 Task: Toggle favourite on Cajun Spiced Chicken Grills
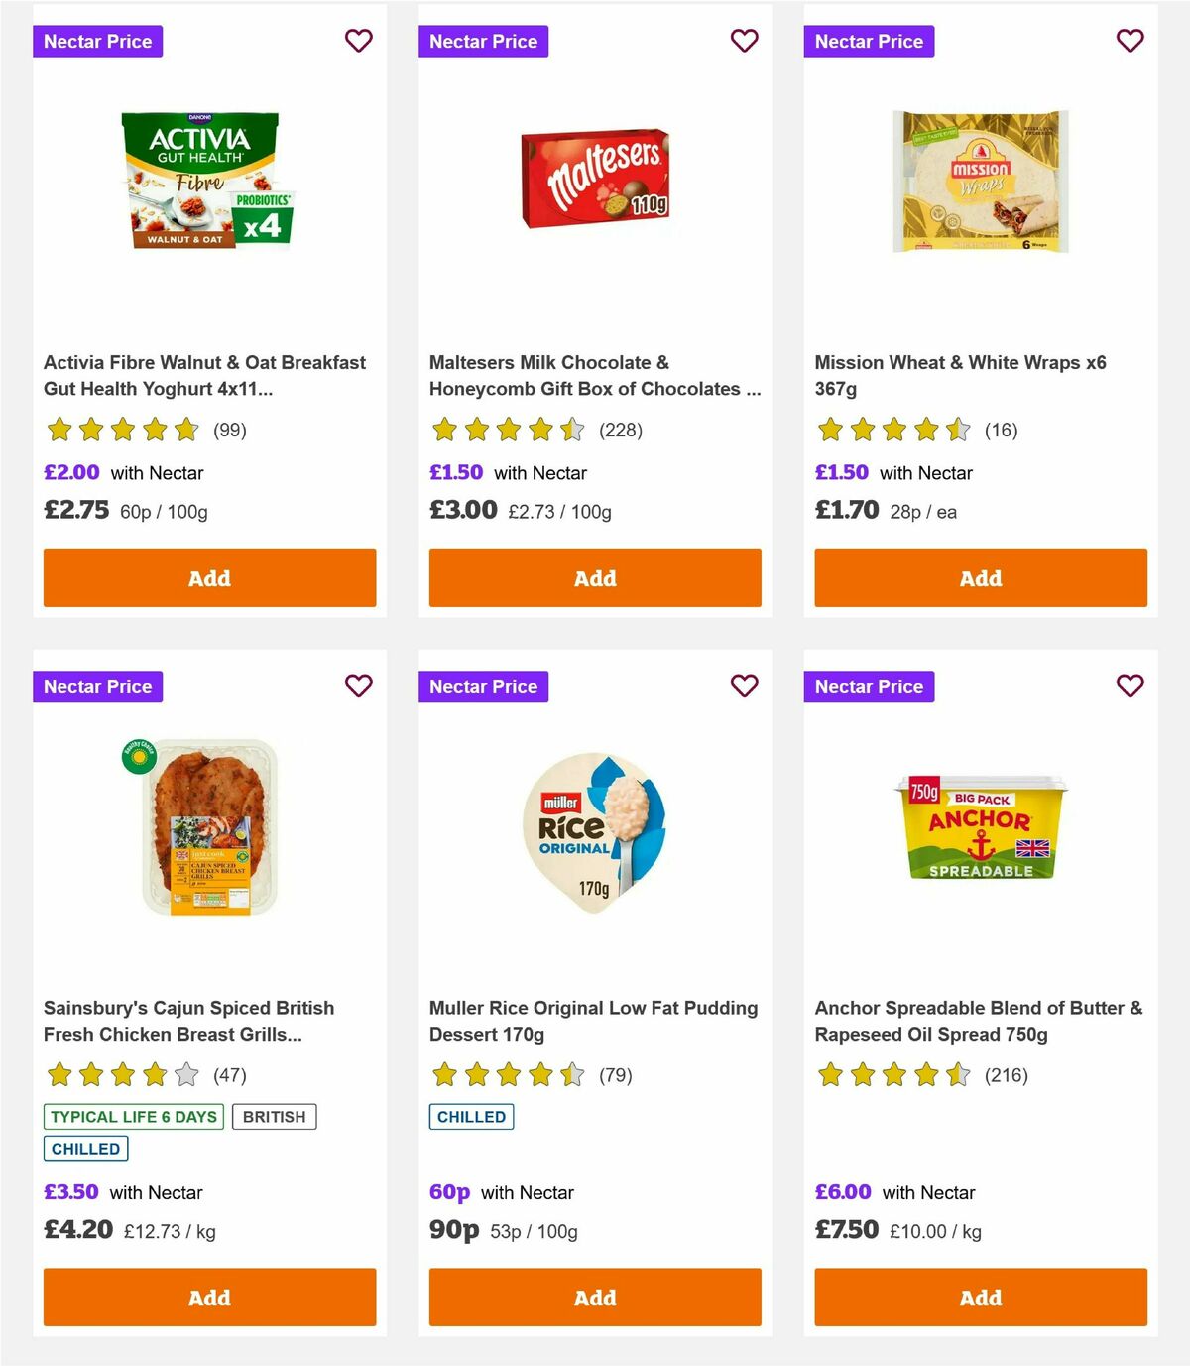[358, 685]
